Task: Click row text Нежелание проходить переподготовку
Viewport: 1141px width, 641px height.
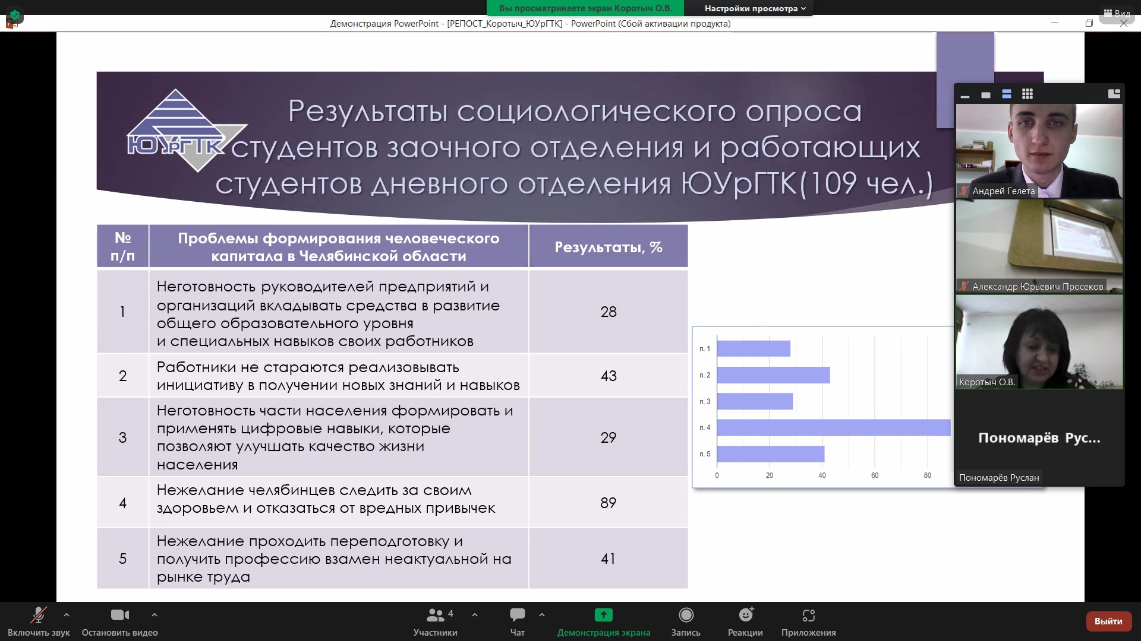Action: pos(334,559)
